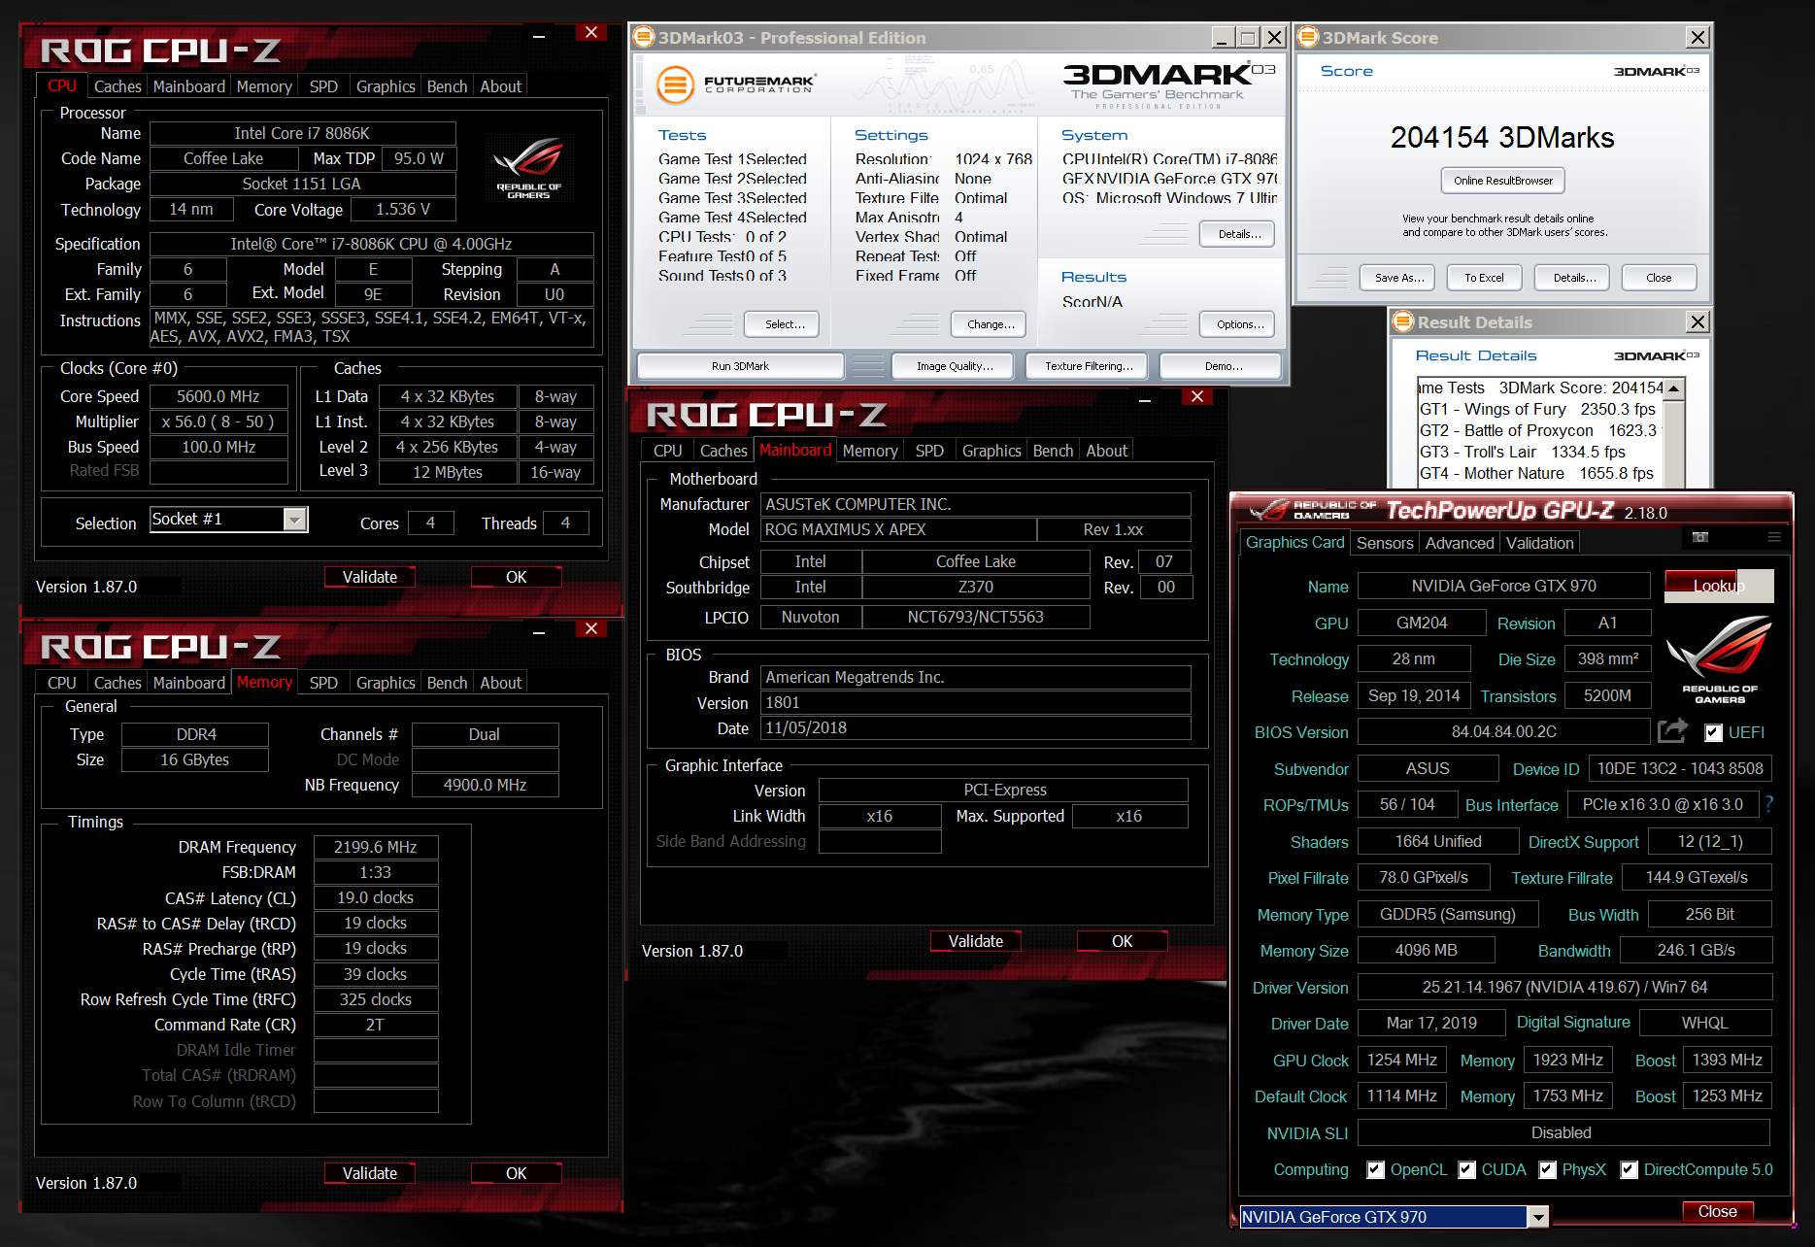
Task: Click the Demo... button in 3DMark03
Action: 1223,366
